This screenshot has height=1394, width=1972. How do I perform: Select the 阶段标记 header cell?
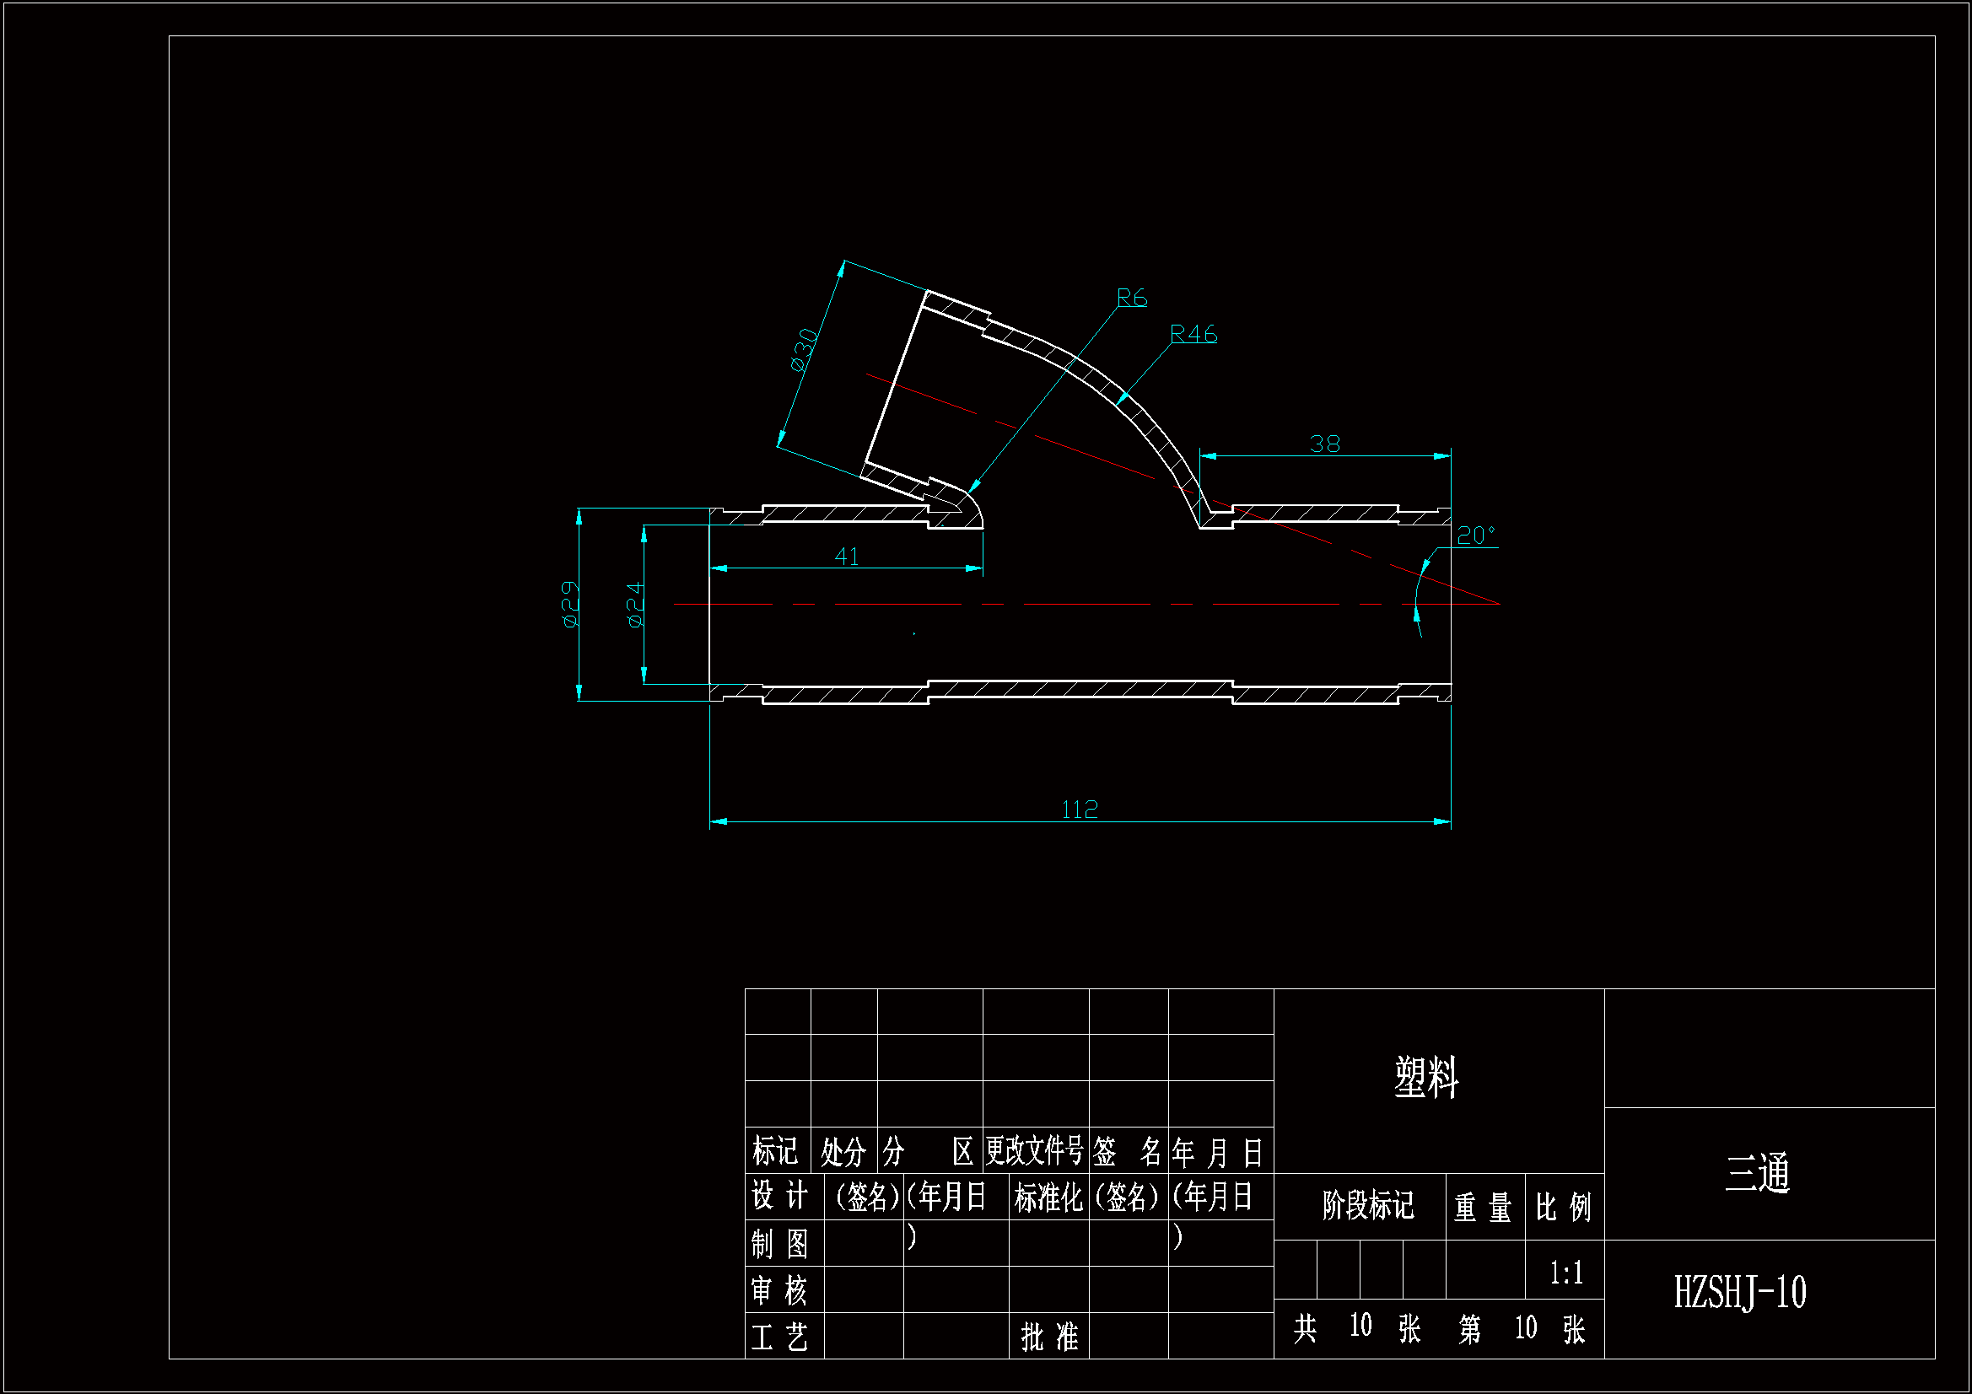[1367, 1205]
